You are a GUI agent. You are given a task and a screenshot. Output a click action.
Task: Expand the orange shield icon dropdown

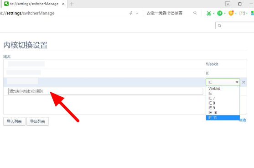(x=236, y=13)
